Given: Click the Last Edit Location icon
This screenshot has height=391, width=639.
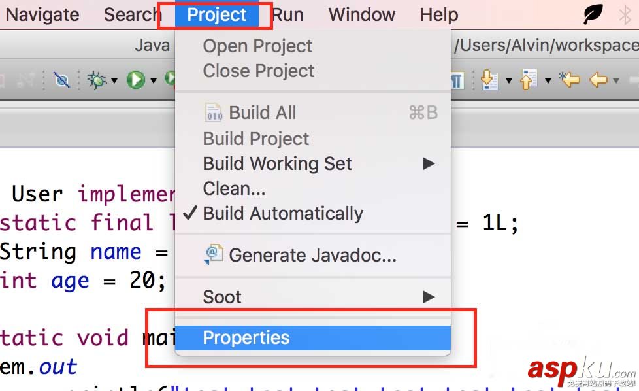Looking at the screenshot, I should point(570,80).
